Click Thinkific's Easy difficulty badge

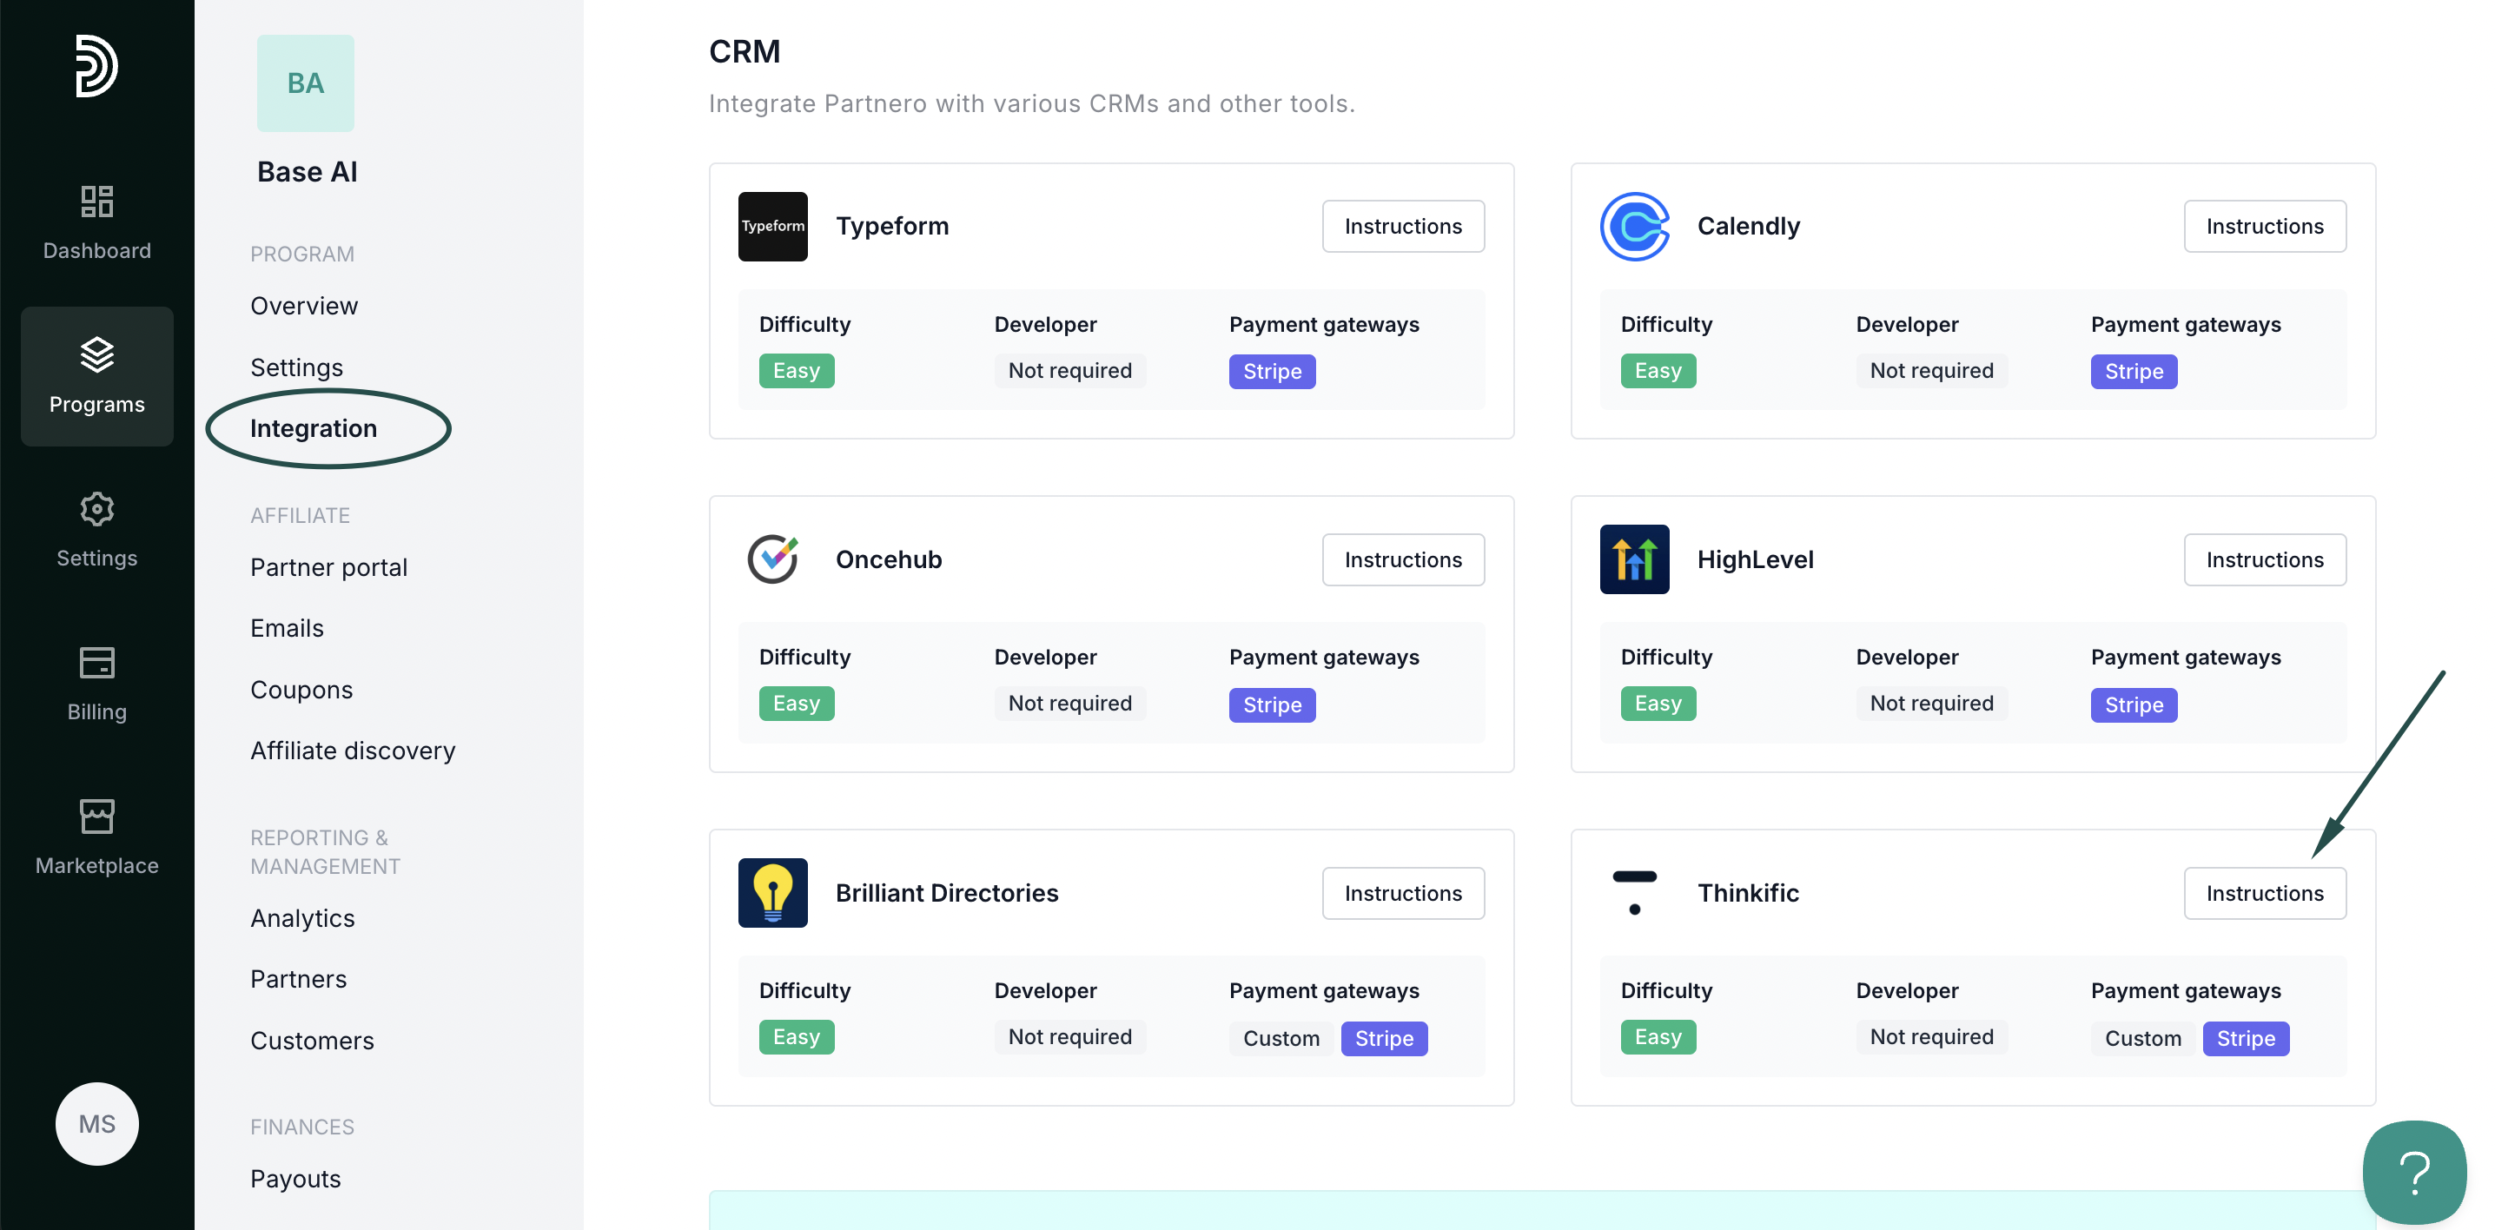[1658, 1036]
